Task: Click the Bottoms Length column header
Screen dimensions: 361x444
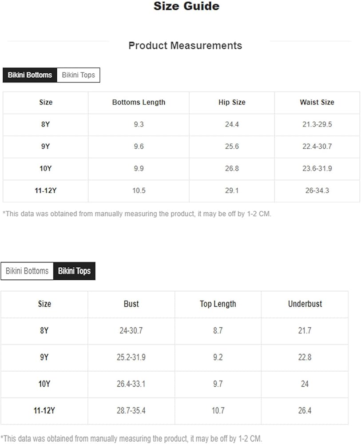Action: tap(139, 102)
